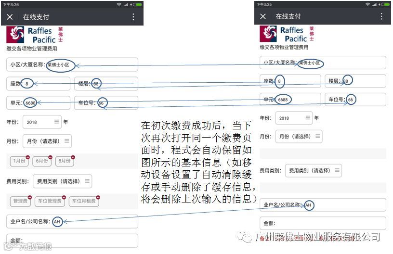Click the 座数 field in right screen
The height and width of the screenshot is (254, 393).
click(290, 81)
